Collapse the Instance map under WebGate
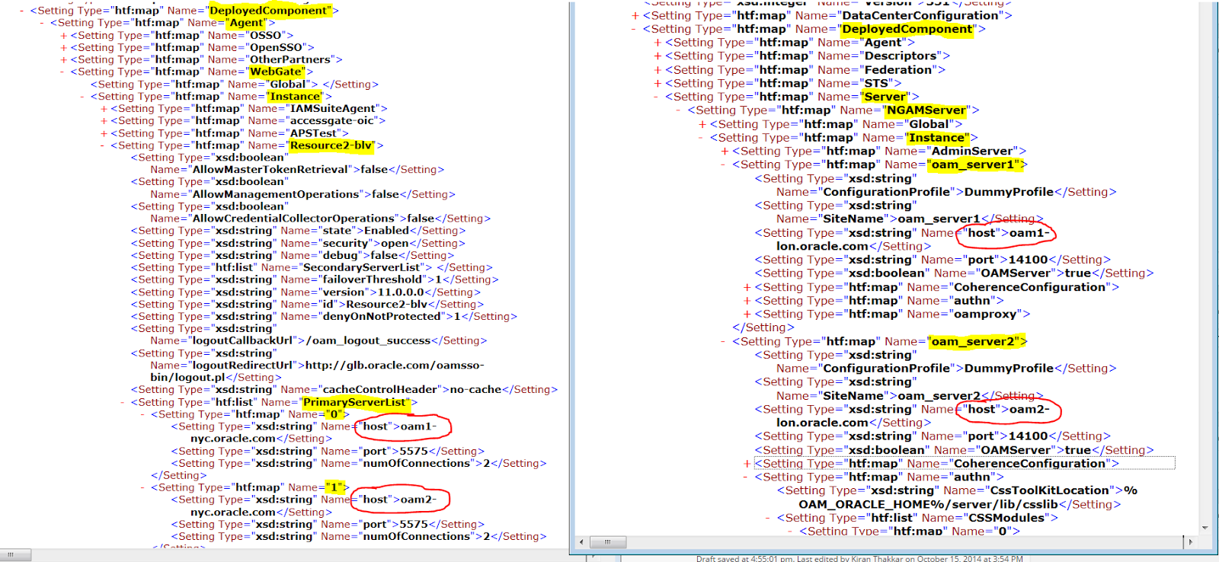 click(83, 97)
